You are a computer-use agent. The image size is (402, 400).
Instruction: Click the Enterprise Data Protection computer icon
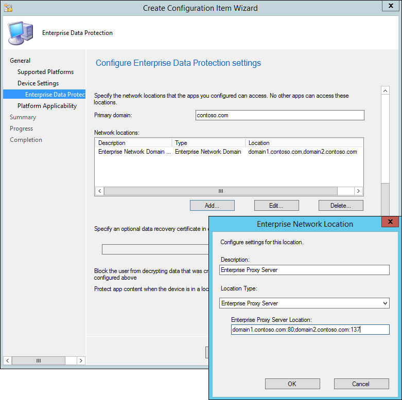click(x=20, y=33)
